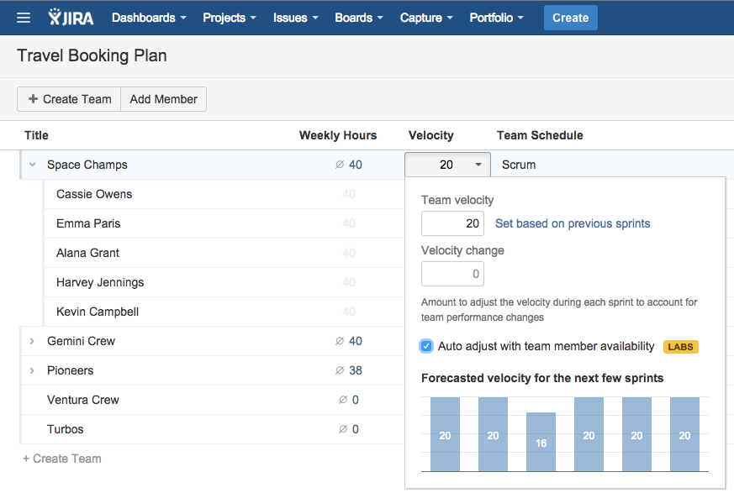Open the app switcher hamburger menu
Image resolution: width=734 pixels, height=493 pixels.
(x=23, y=17)
